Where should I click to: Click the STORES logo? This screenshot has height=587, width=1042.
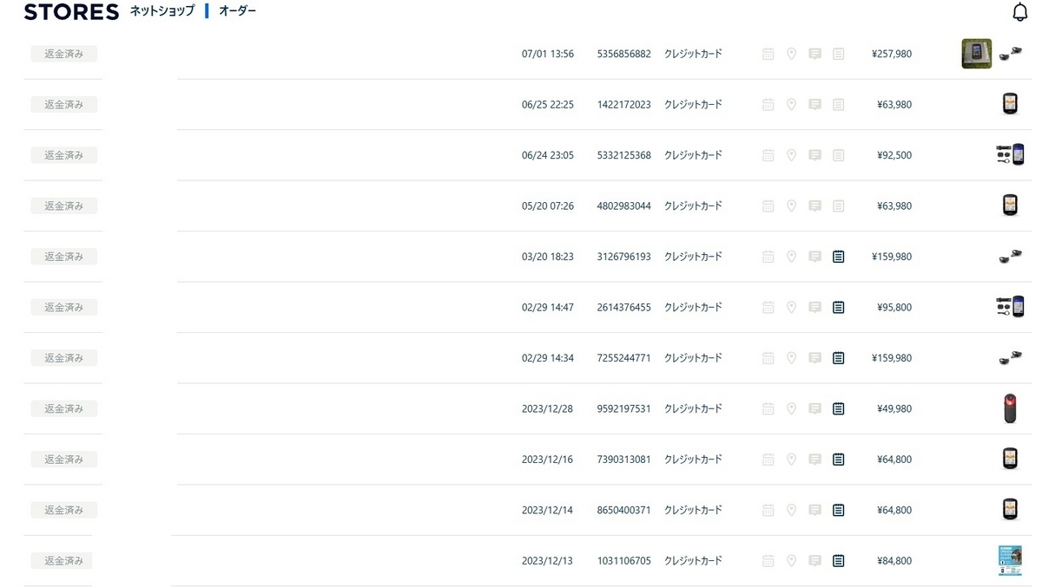click(71, 12)
